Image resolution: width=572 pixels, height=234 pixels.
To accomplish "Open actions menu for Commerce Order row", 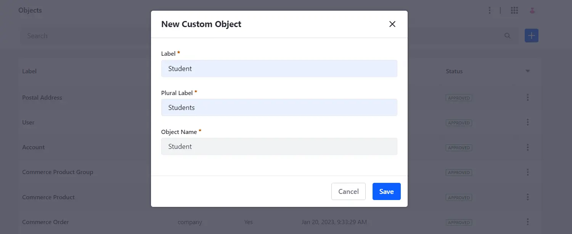I will click(528, 222).
